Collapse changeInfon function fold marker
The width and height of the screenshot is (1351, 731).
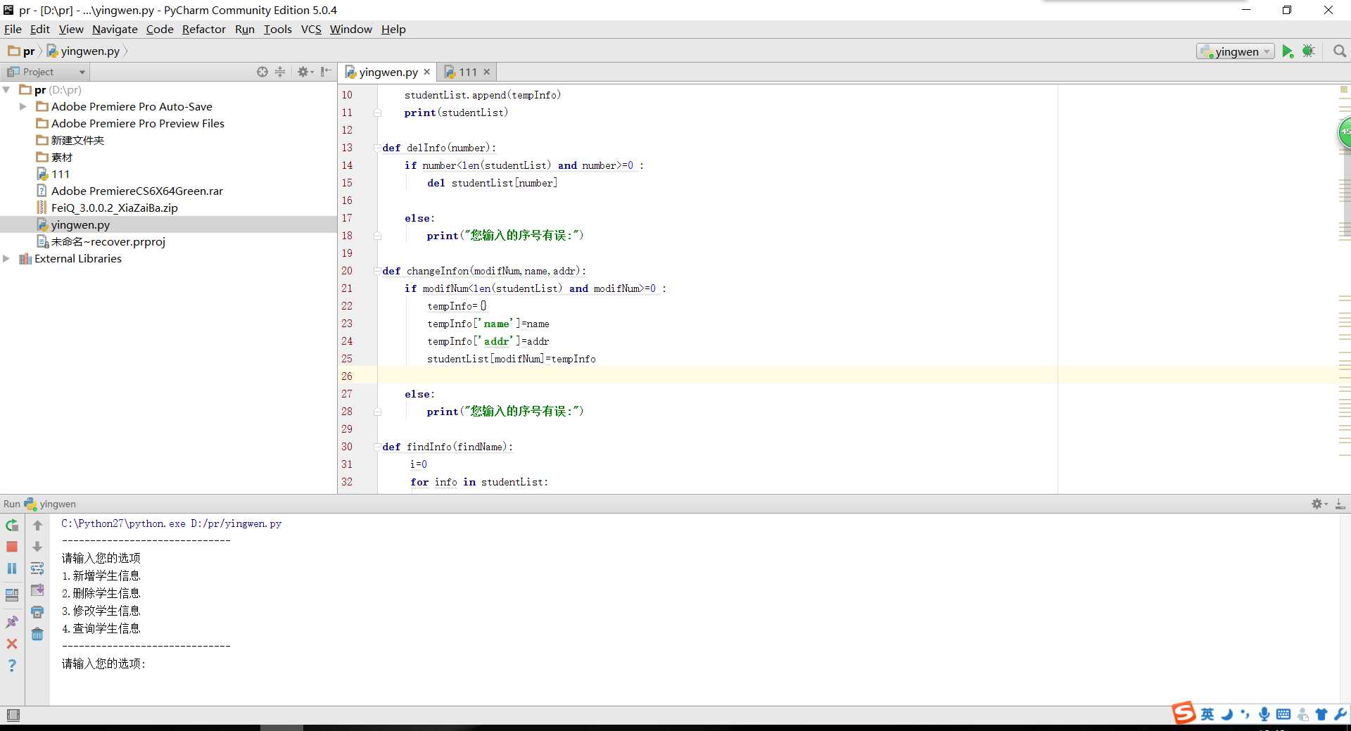point(377,271)
